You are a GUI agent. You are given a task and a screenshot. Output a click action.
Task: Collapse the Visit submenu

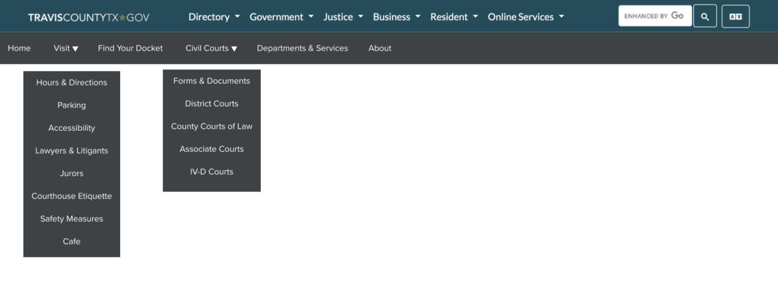[x=66, y=48]
